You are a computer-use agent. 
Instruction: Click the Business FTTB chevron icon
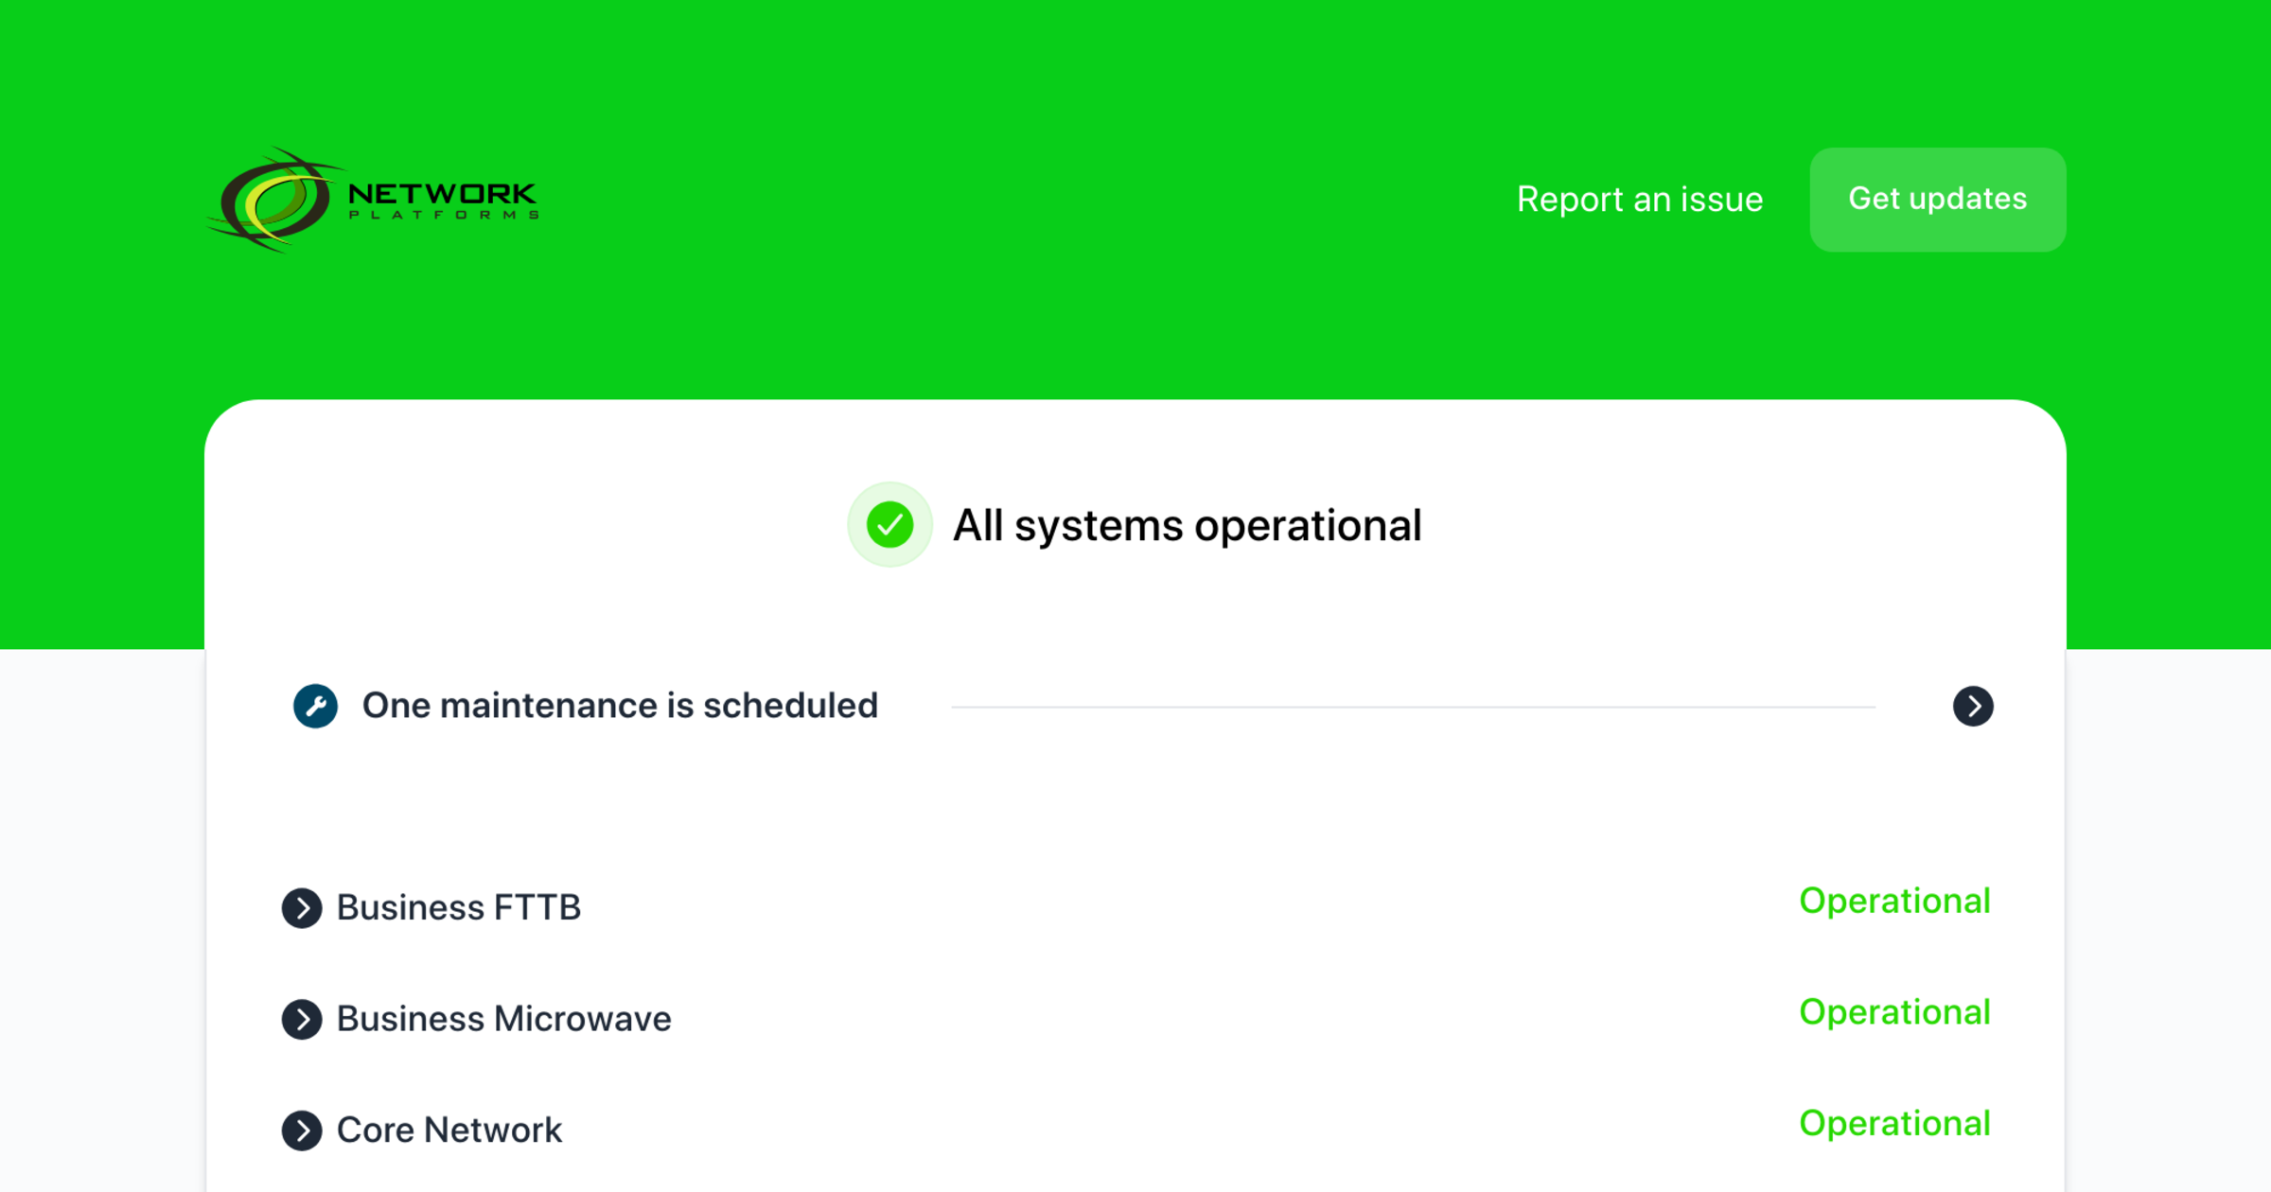302,908
